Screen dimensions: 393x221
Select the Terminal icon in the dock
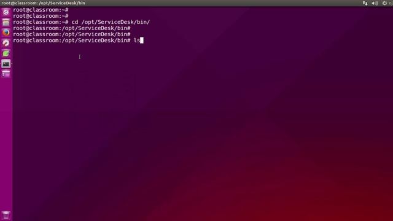(6, 64)
